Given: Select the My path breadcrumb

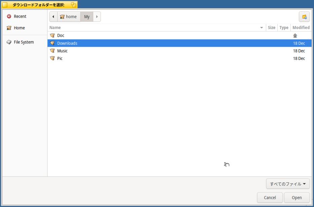Looking at the screenshot, I should click(87, 16).
